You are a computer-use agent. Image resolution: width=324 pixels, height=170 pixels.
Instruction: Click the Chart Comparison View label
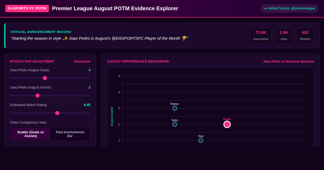[28, 122]
